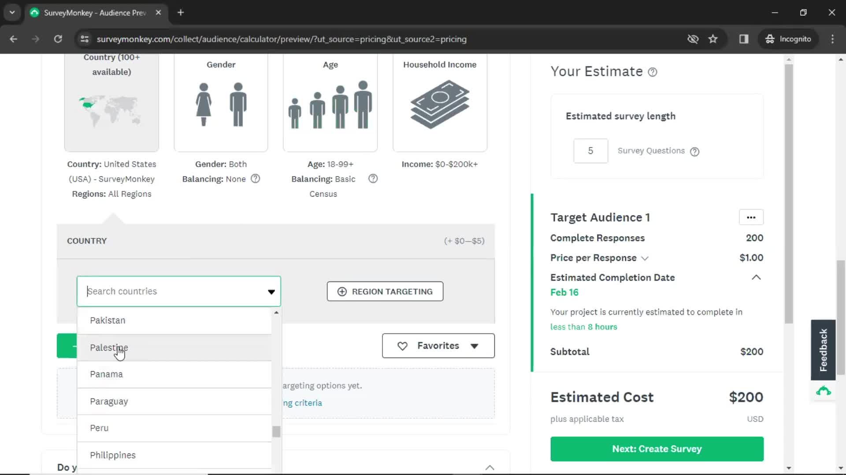Click the REGION TARGETING button
The width and height of the screenshot is (846, 475).
pyautogui.click(x=385, y=292)
